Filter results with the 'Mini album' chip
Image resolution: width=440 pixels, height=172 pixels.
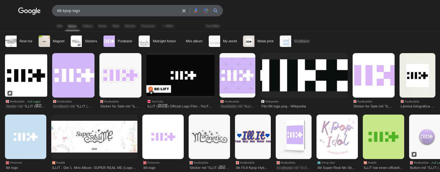pyautogui.click(x=194, y=41)
